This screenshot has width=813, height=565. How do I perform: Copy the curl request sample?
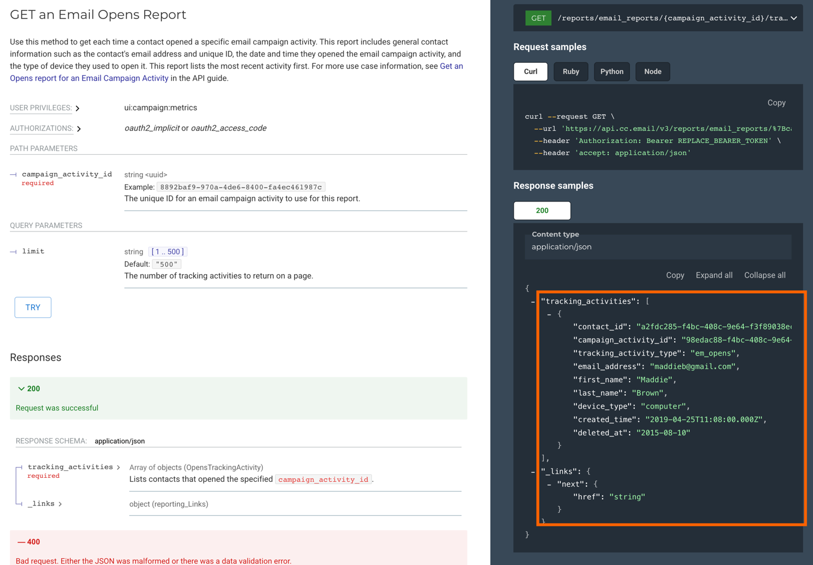tap(776, 103)
